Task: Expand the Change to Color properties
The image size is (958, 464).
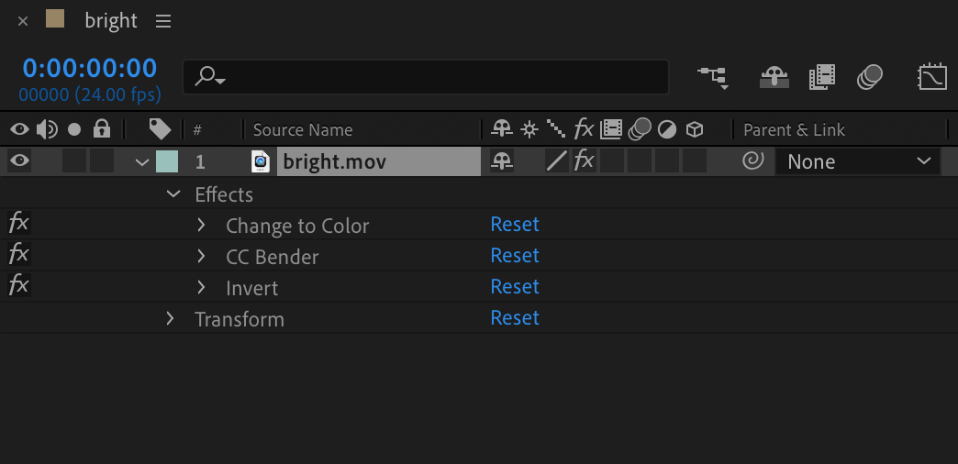Action: 202,225
